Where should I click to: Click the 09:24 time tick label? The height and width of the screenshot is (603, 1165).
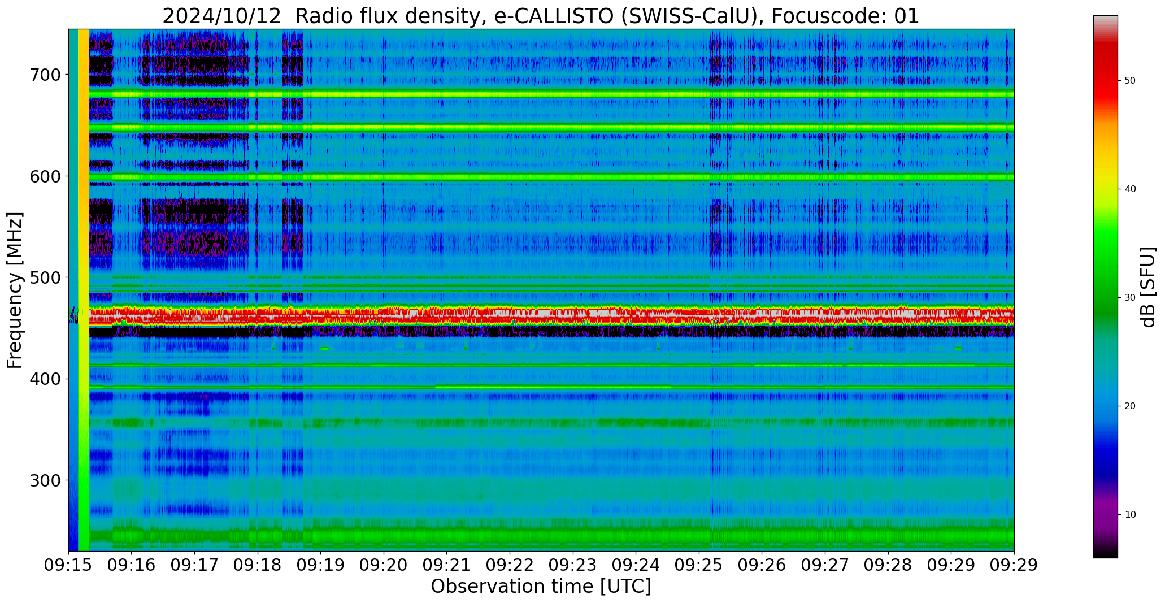tap(636, 566)
